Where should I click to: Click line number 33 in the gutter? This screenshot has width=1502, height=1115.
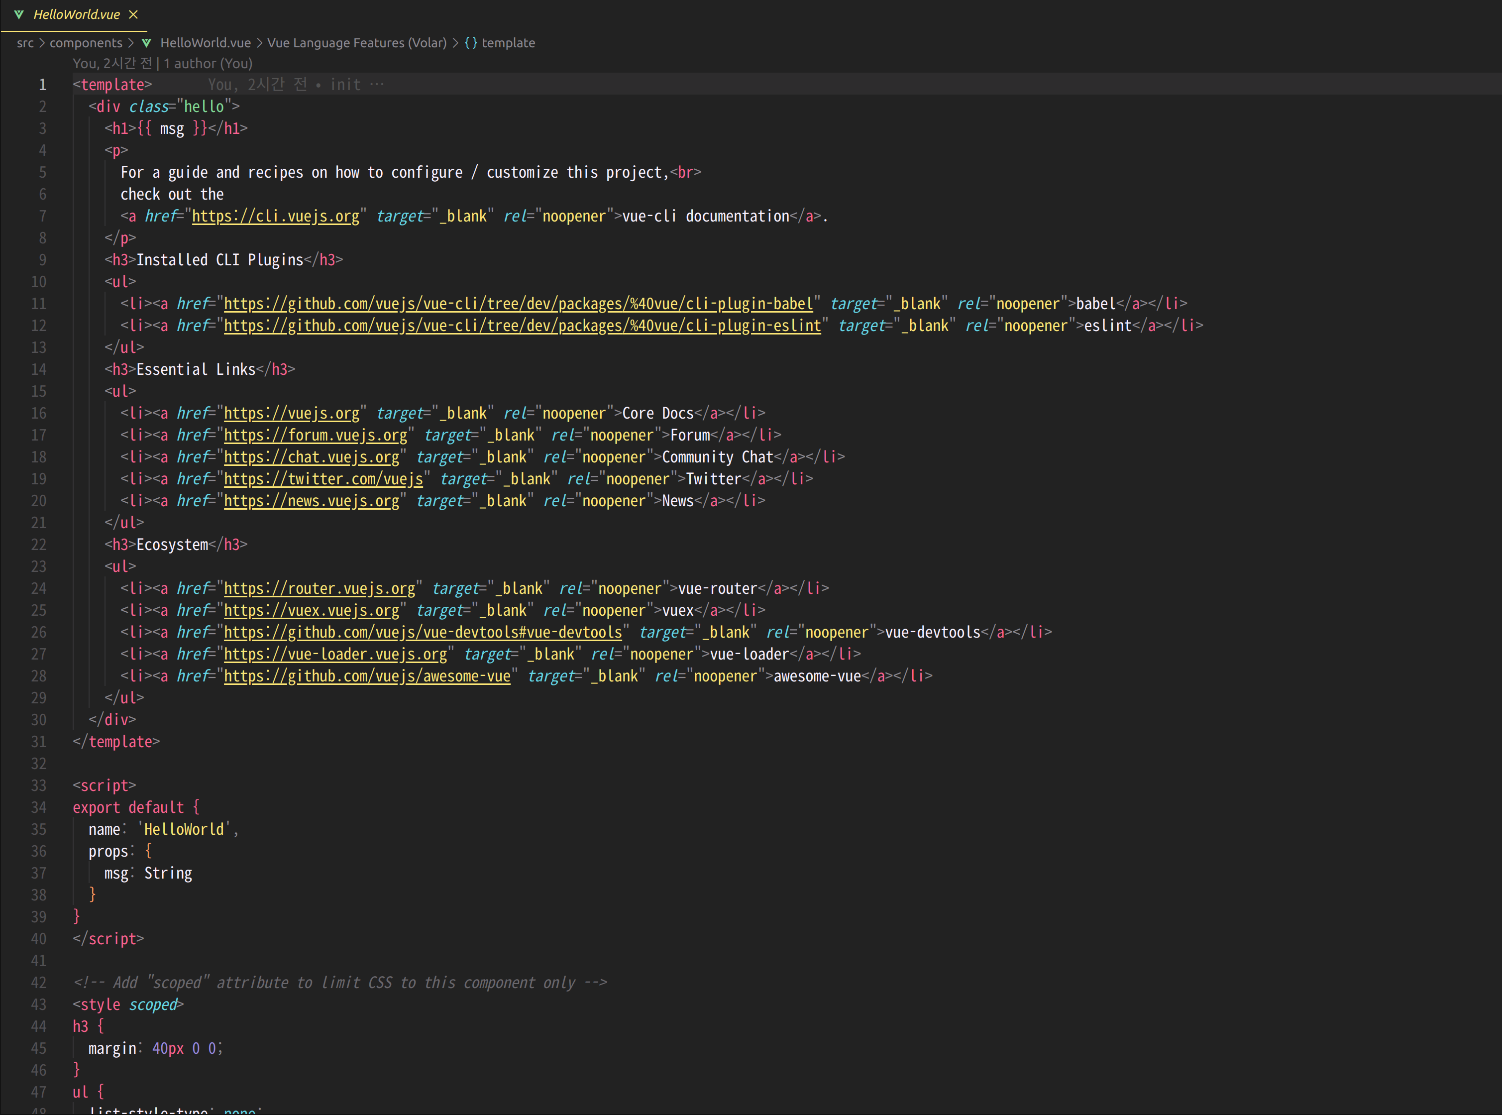(38, 785)
